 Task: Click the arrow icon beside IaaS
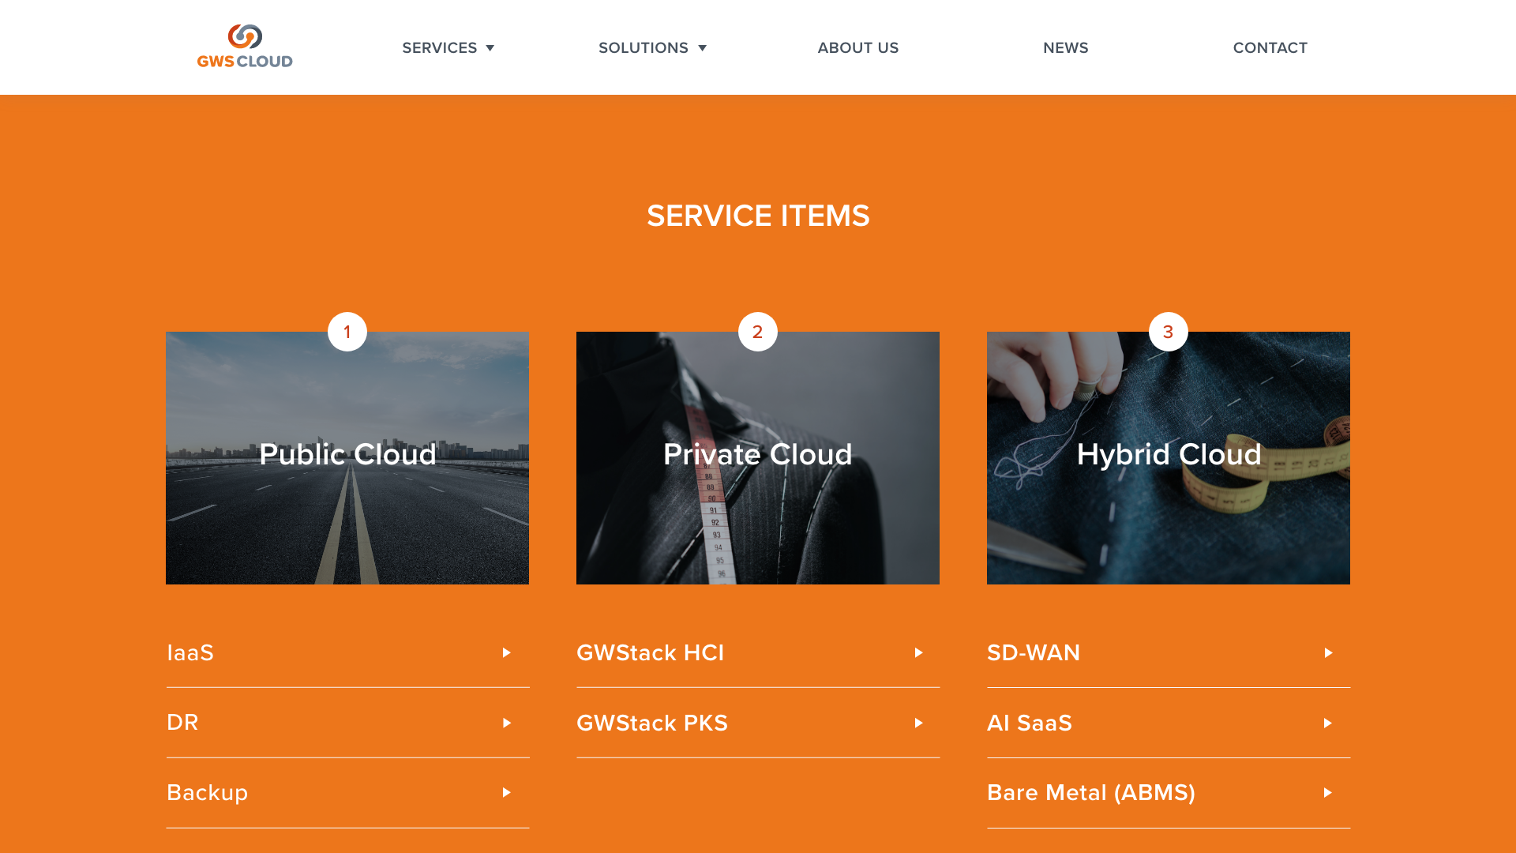coord(507,653)
